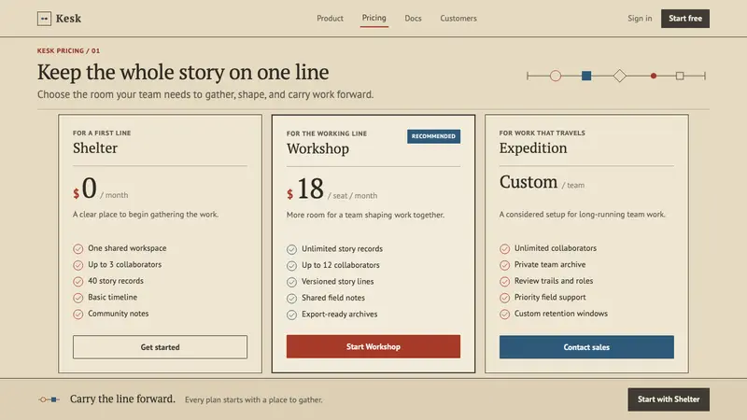Viewport: 747px width, 420px height.
Task: Click the check icon beside Shared field notes
Action: point(291,298)
